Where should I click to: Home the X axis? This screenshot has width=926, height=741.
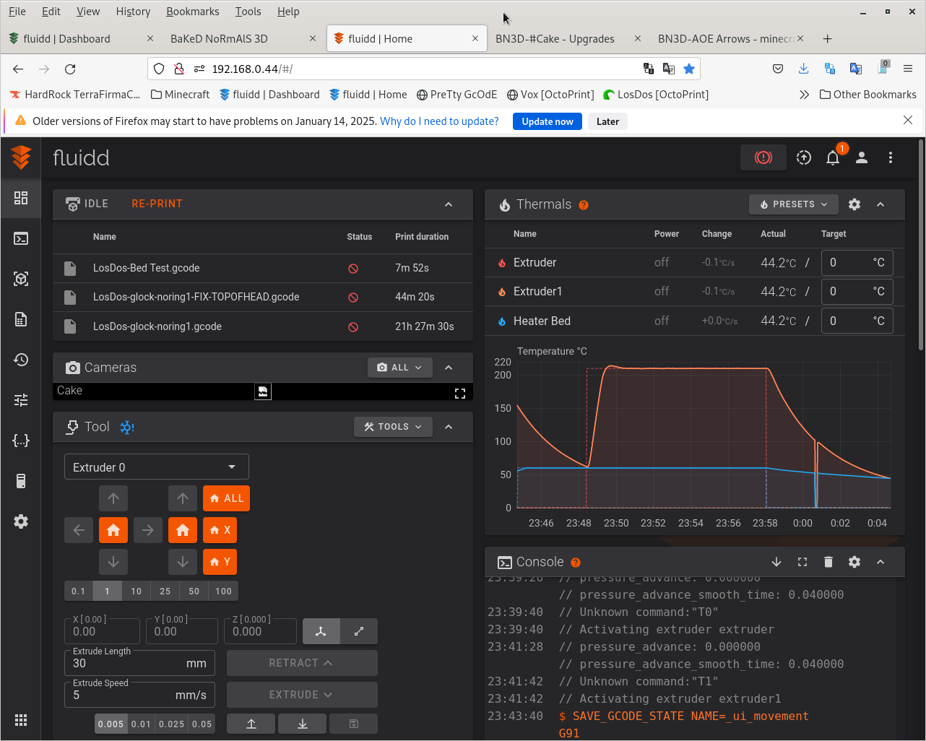click(220, 530)
